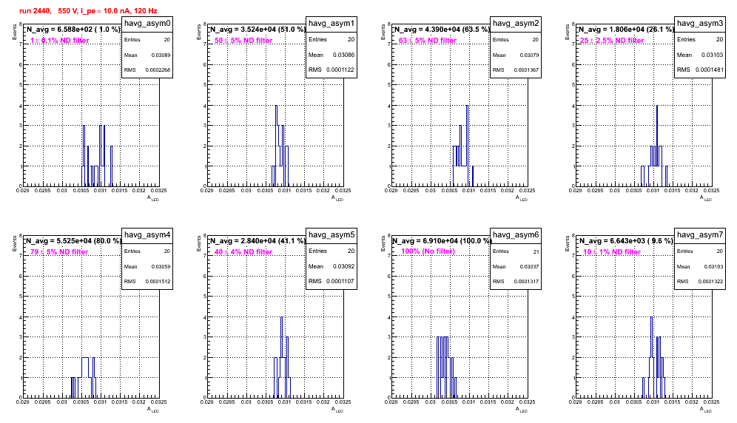Select the havg_asym2 stats box title

tap(516, 24)
